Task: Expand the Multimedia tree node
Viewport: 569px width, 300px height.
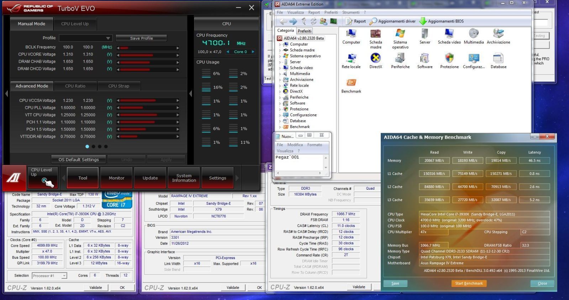Action: [280, 74]
